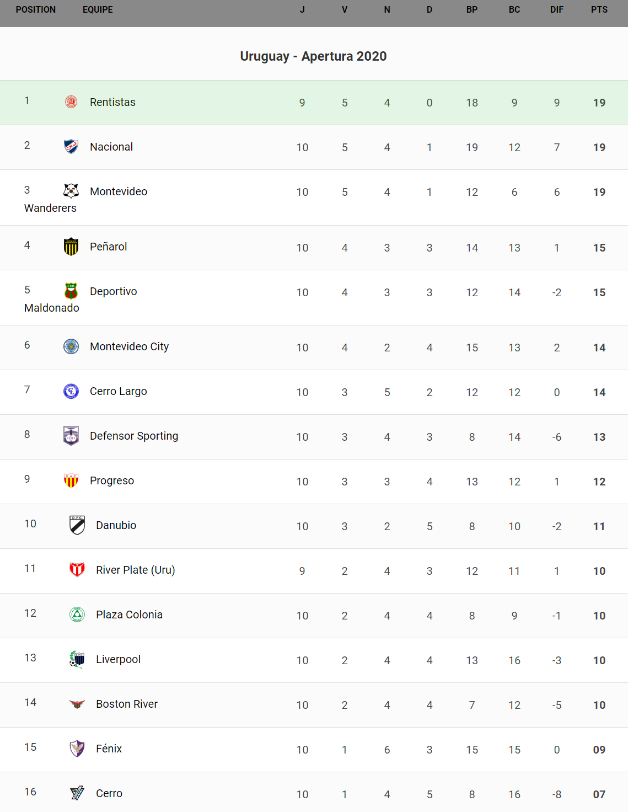
Task: Click the River Plate (Uru) crest
Action: coord(77,570)
